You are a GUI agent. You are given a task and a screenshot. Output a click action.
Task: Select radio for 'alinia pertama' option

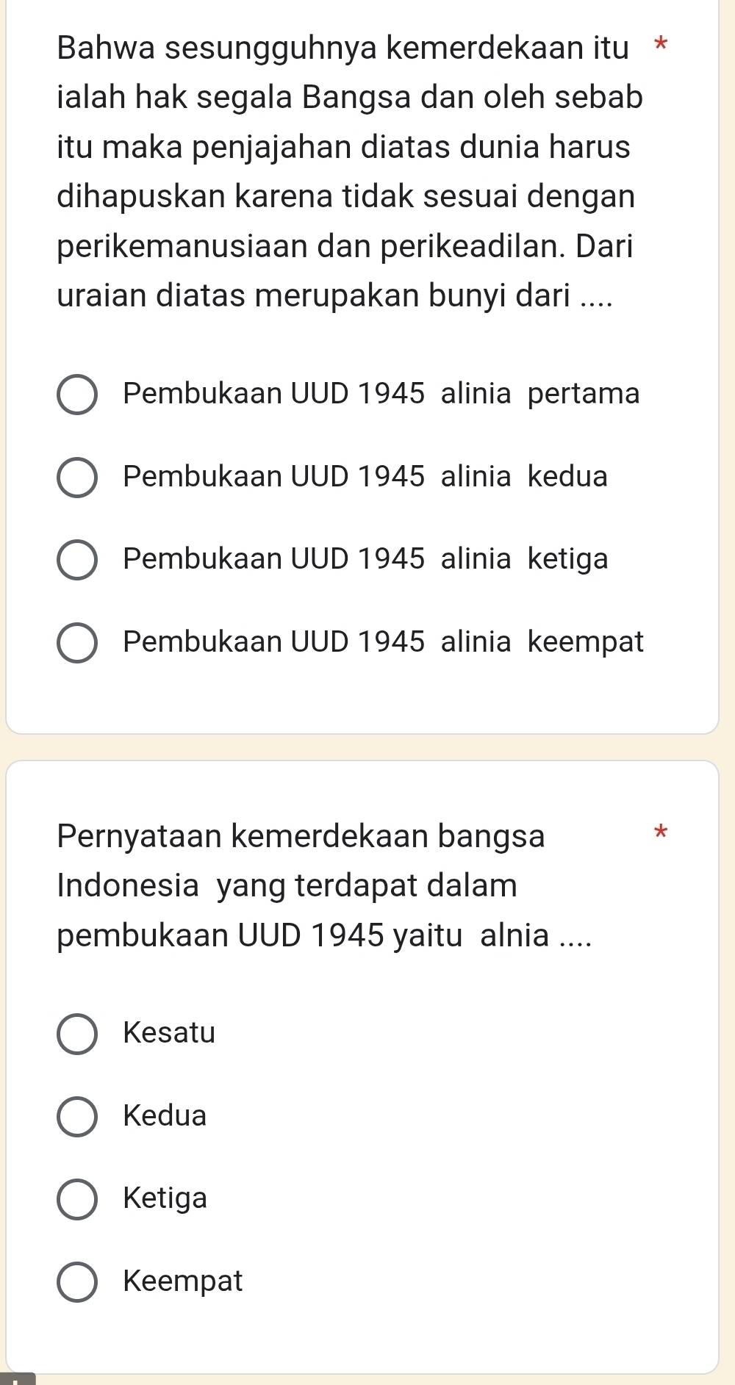[76, 395]
